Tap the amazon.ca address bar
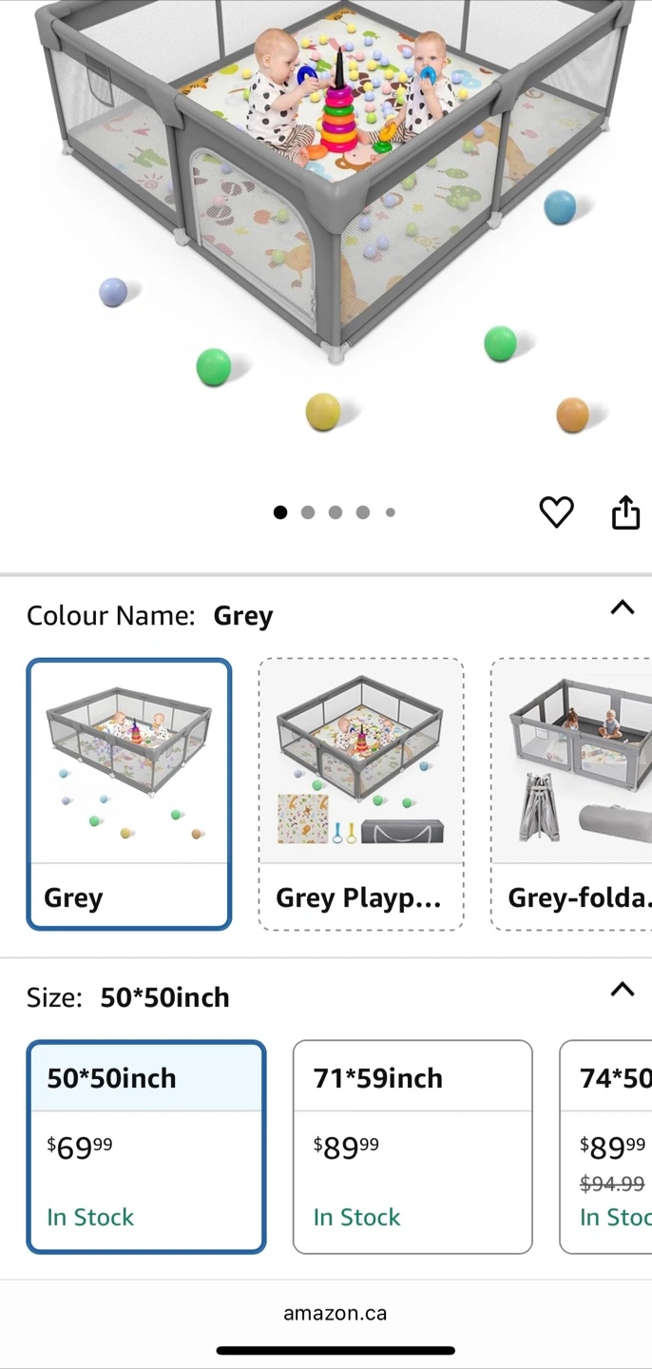 point(335,1313)
